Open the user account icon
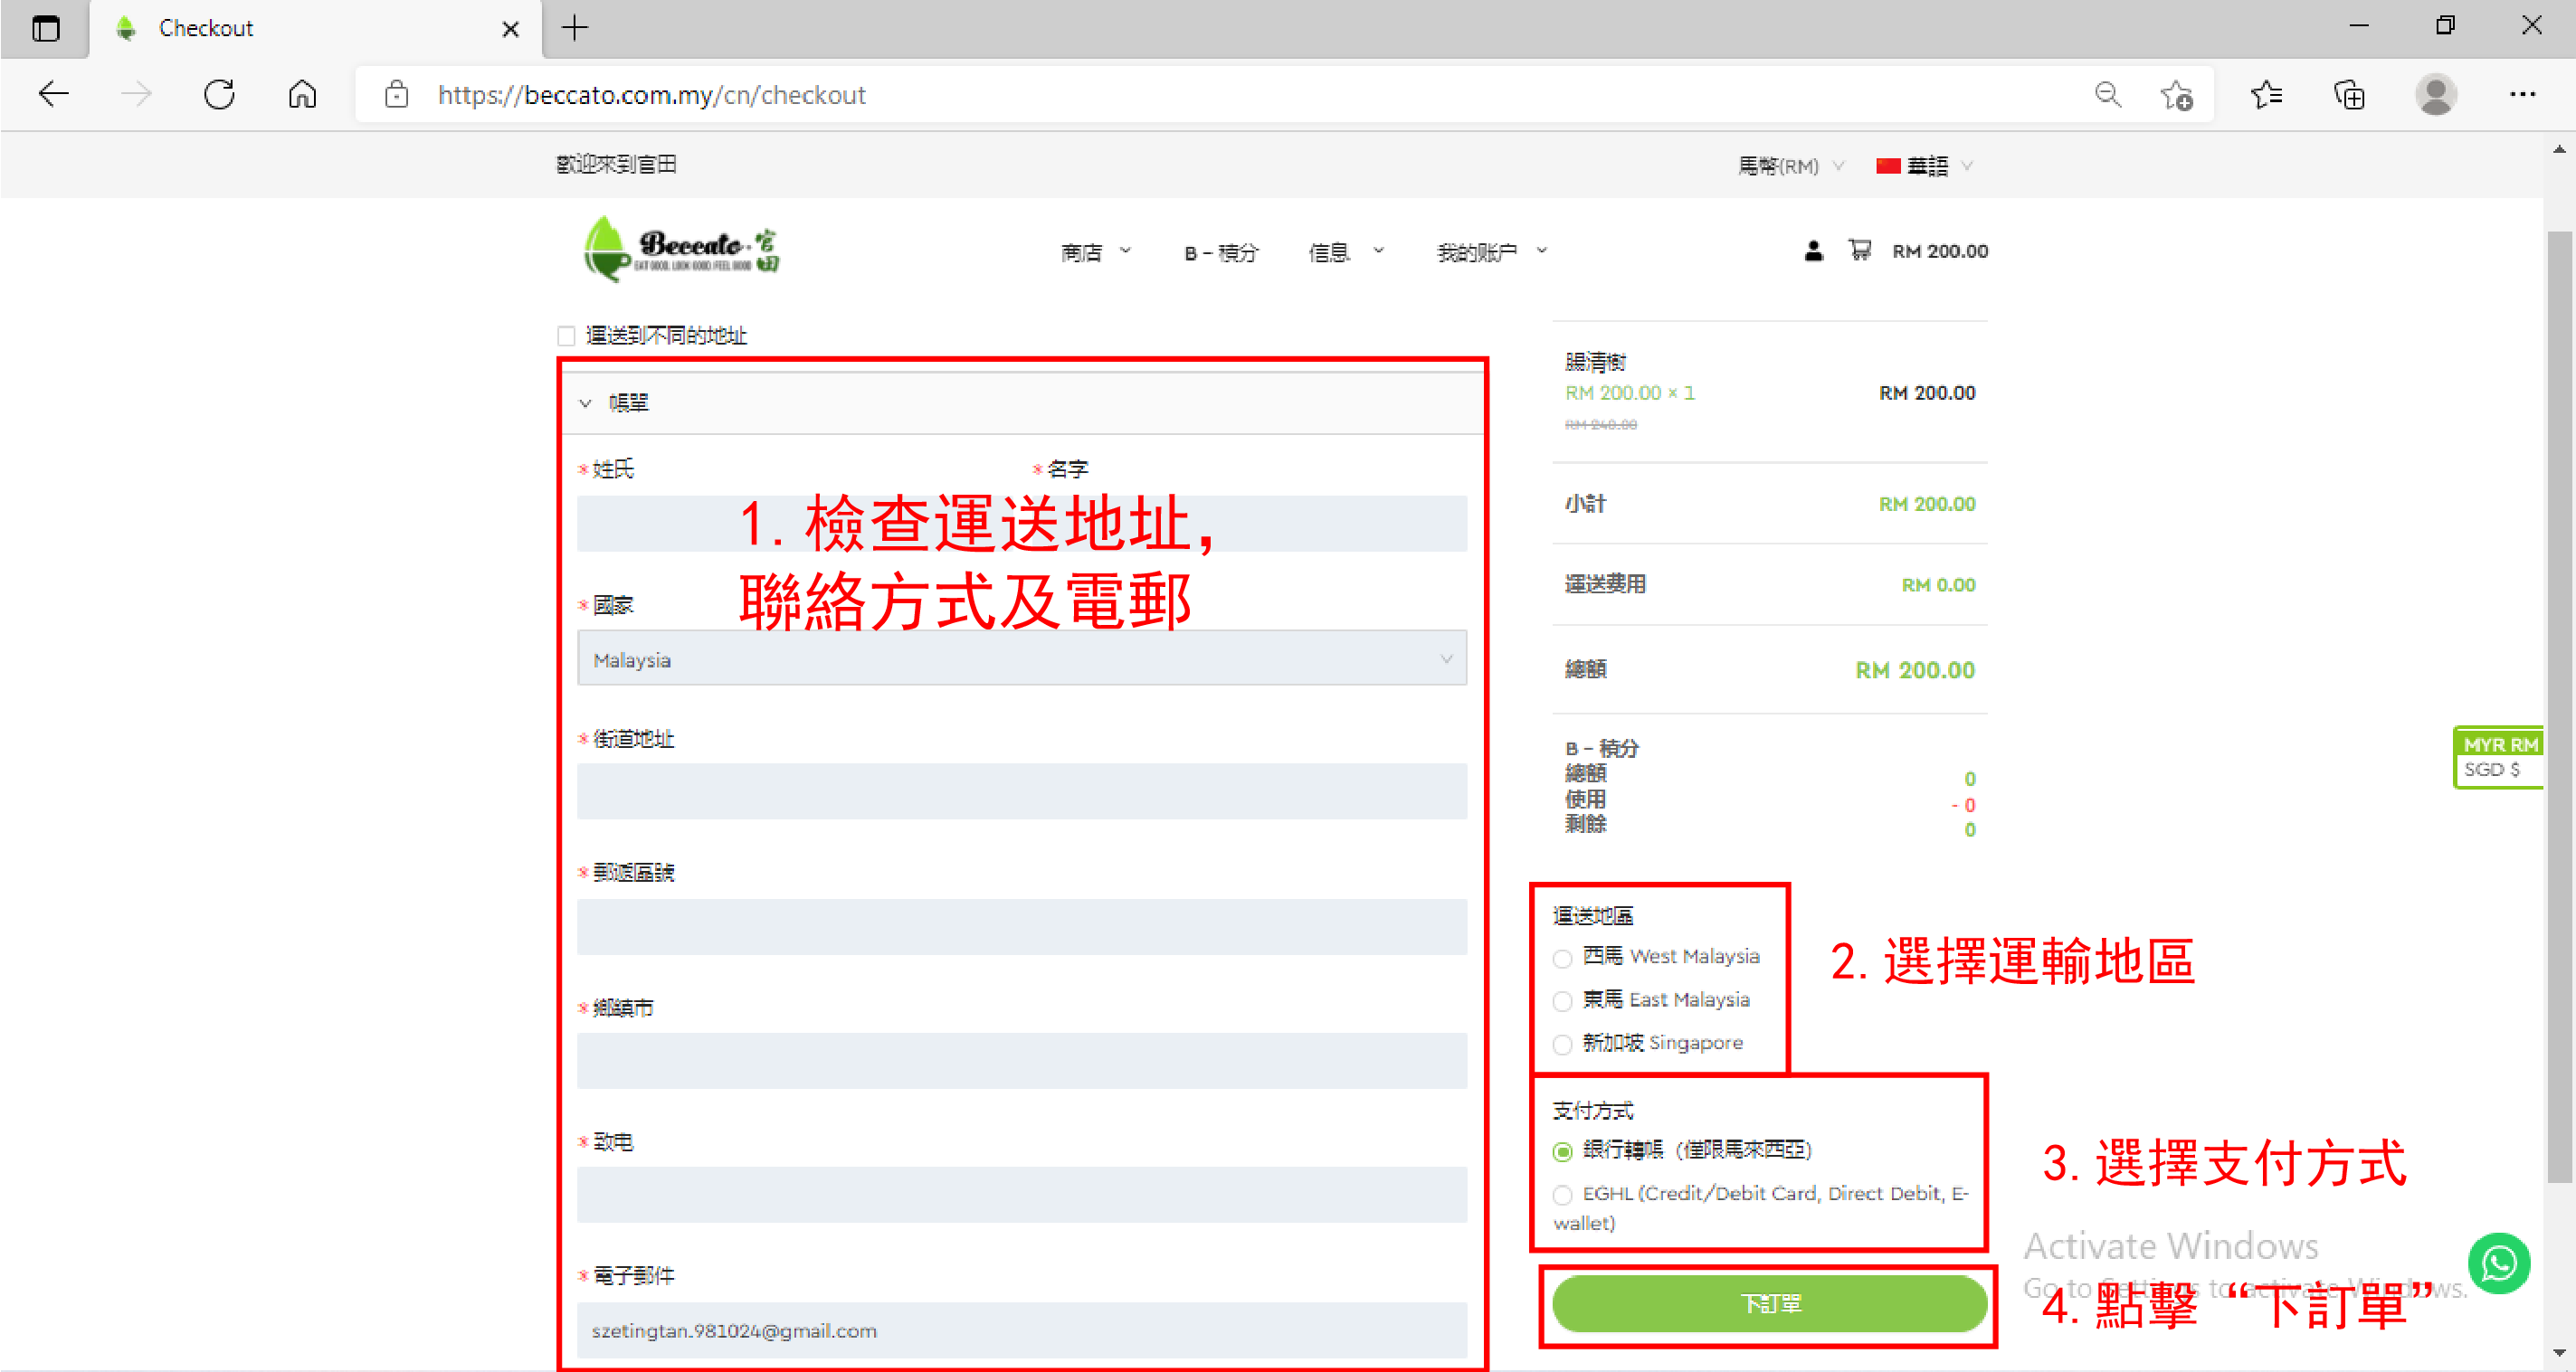The width and height of the screenshot is (2576, 1372). point(1813,250)
